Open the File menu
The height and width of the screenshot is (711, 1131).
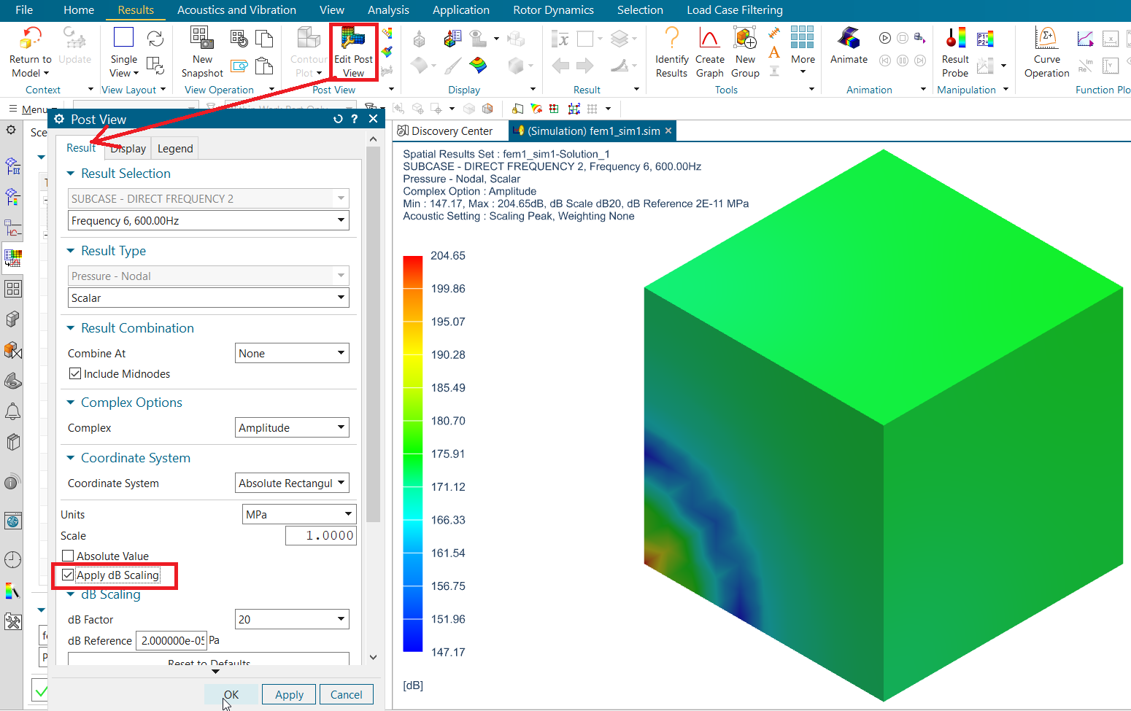coord(24,10)
